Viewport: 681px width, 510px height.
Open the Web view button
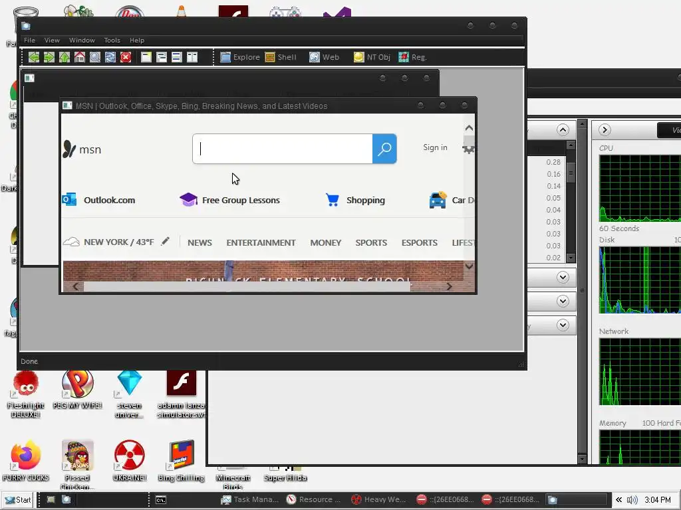click(324, 57)
